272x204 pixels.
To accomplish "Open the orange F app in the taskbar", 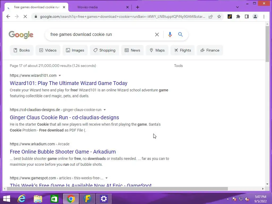I will pyautogui.click(x=87, y=199).
